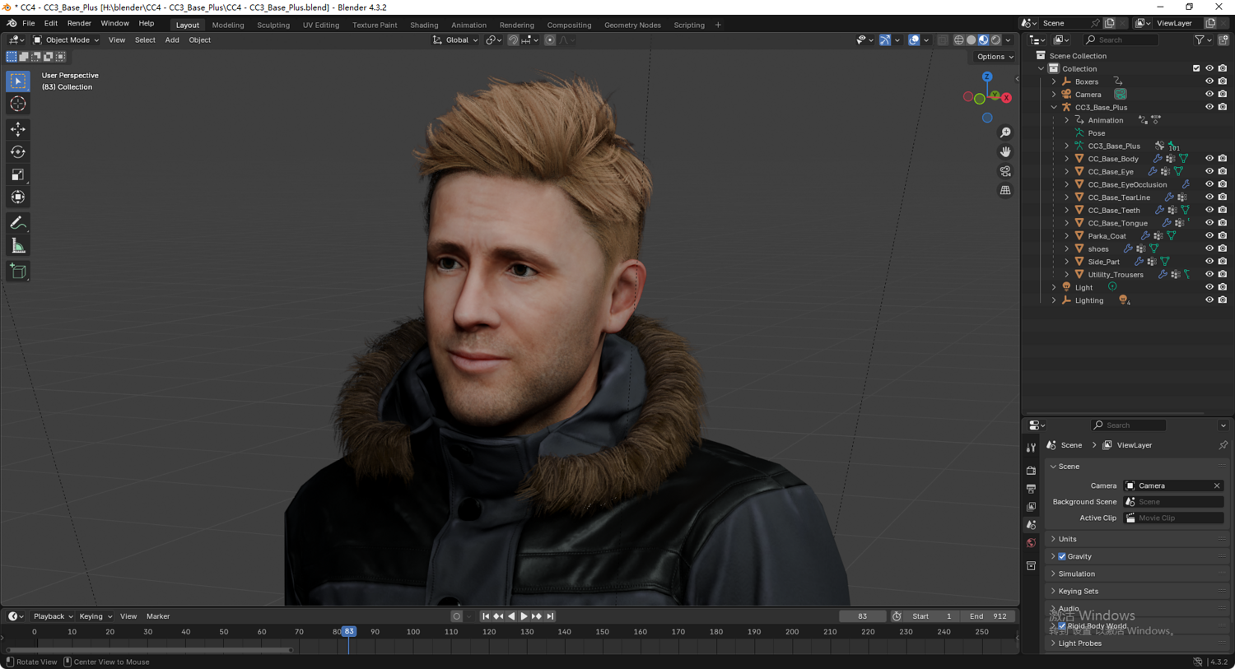Click the End frame field showing 912

coord(987,616)
